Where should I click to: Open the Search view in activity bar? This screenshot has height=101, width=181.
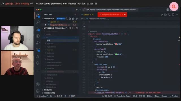[38, 22]
